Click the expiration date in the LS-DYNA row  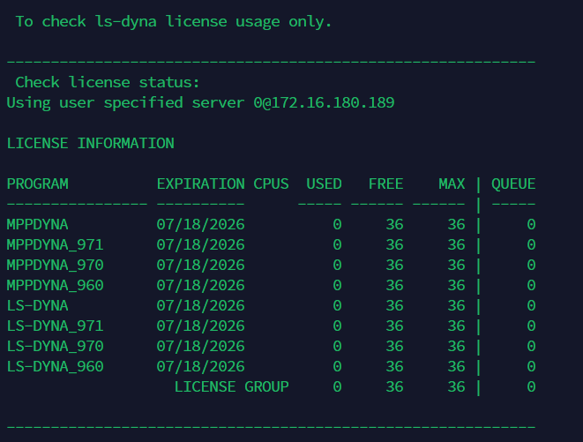point(200,305)
